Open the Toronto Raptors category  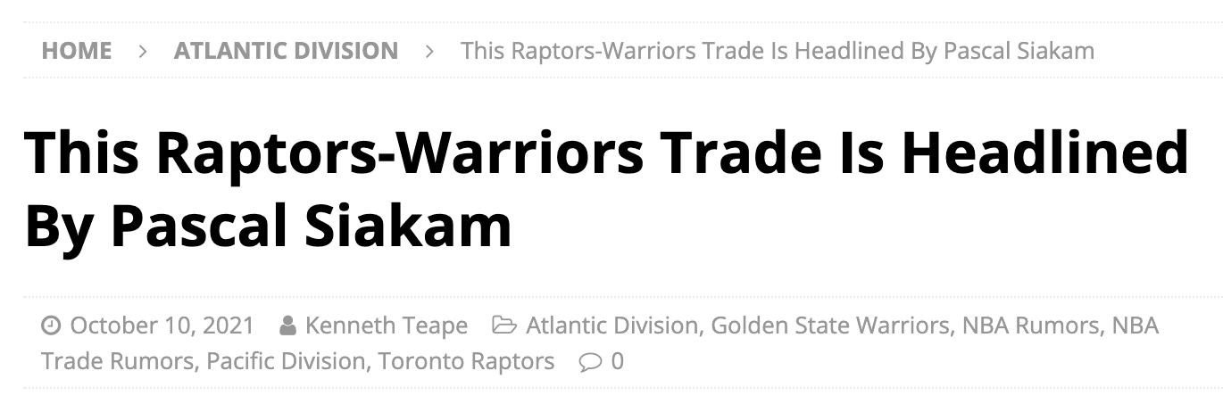click(x=466, y=362)
